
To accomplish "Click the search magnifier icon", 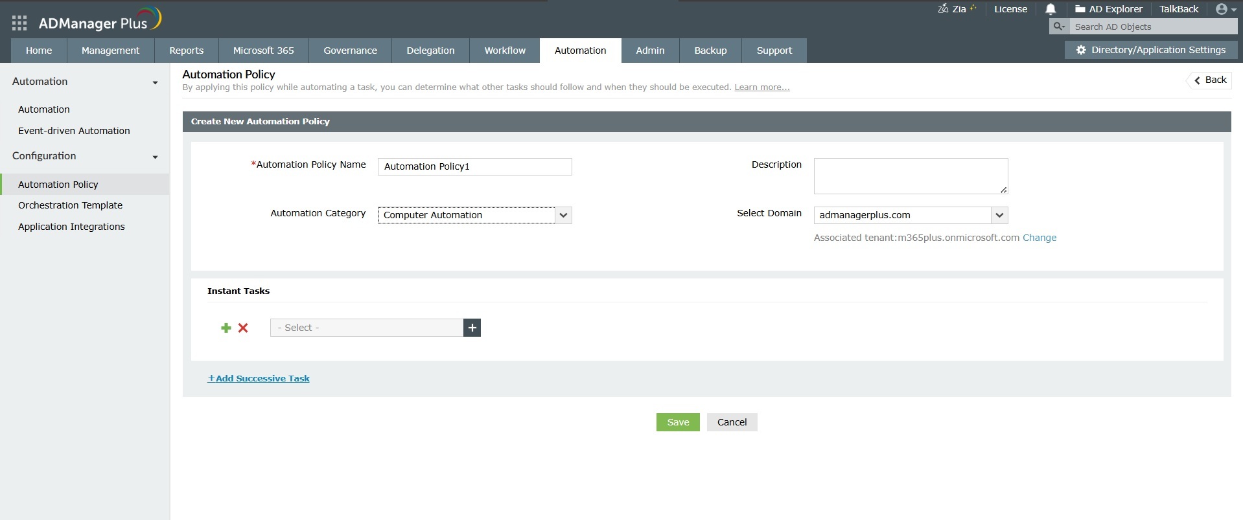I will (1059, 27).
